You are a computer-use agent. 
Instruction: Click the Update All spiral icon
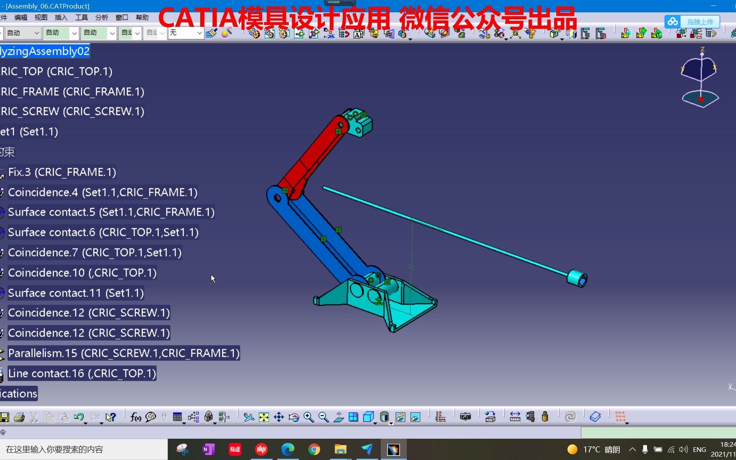pyautogui.click(x=570, y=417)
